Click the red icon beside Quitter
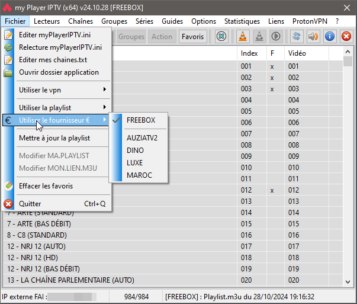357x304 pixels. (8, 204)
